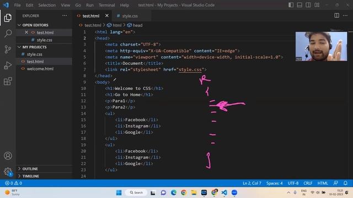Click line number 12 in the gutter
Screen dimensions: 353x198
(83, 101)
